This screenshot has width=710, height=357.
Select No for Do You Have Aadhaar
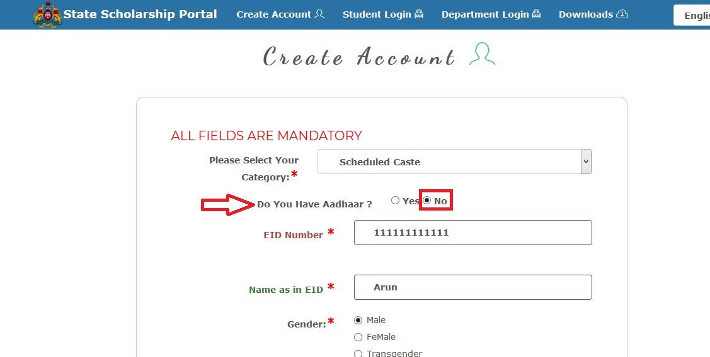coord(427,200)
